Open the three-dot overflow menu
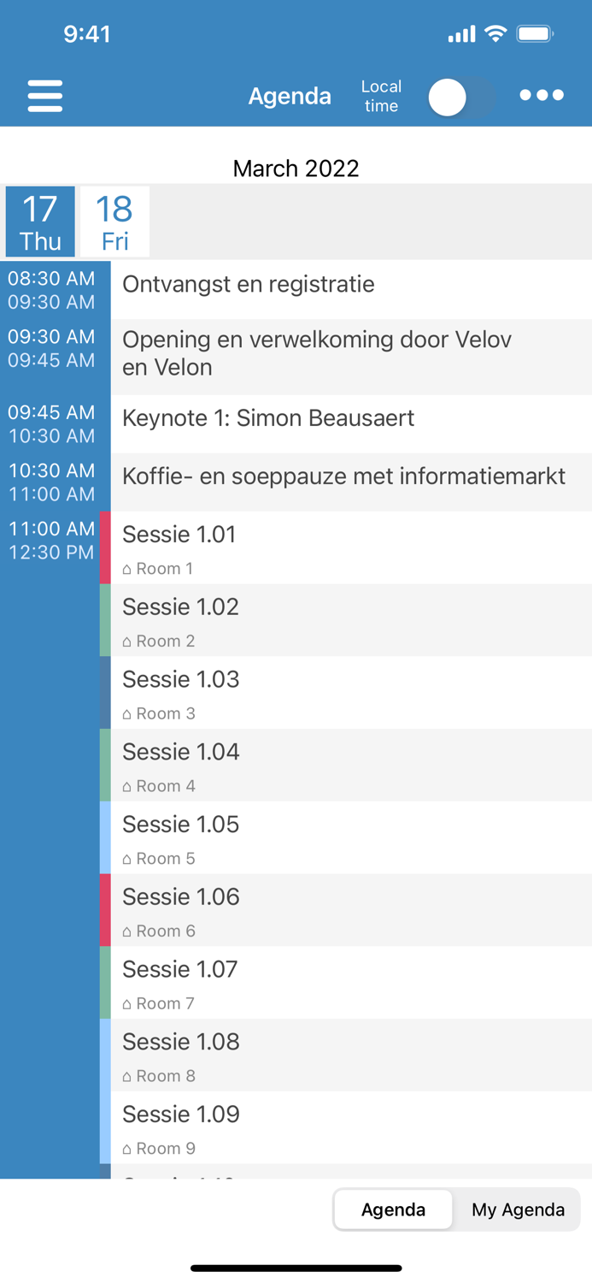Image resolution: width=592 pixels, height=1283 pixels. (x=542, y=96)
